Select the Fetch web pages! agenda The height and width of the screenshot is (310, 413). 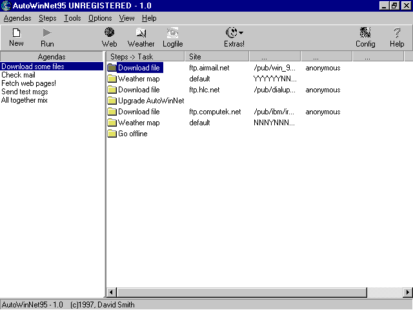coord(28,83)
